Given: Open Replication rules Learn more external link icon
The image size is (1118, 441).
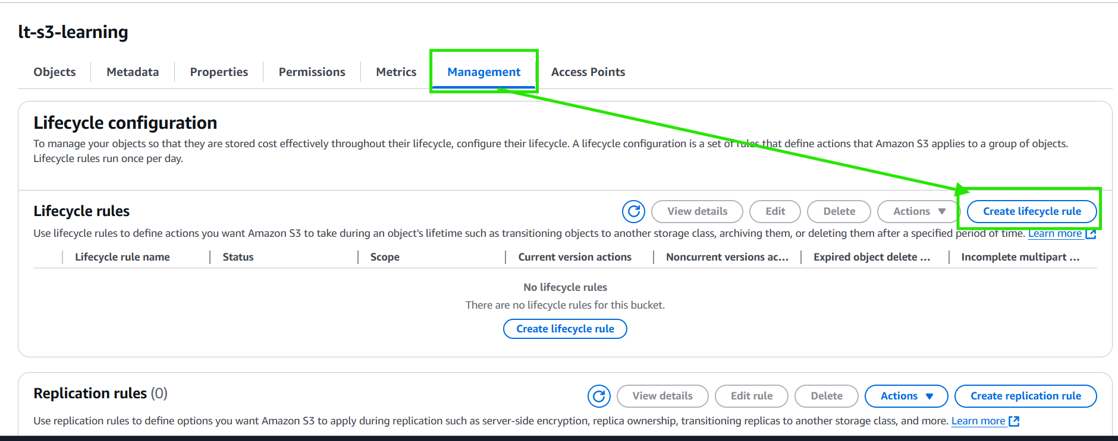Looking at the screenshot, I should click(x=1014, y=421).
